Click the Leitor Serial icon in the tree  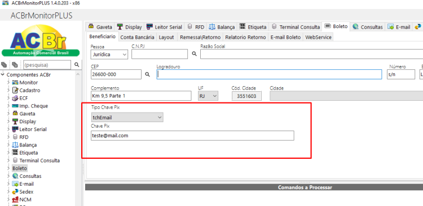tap(15, 129)
